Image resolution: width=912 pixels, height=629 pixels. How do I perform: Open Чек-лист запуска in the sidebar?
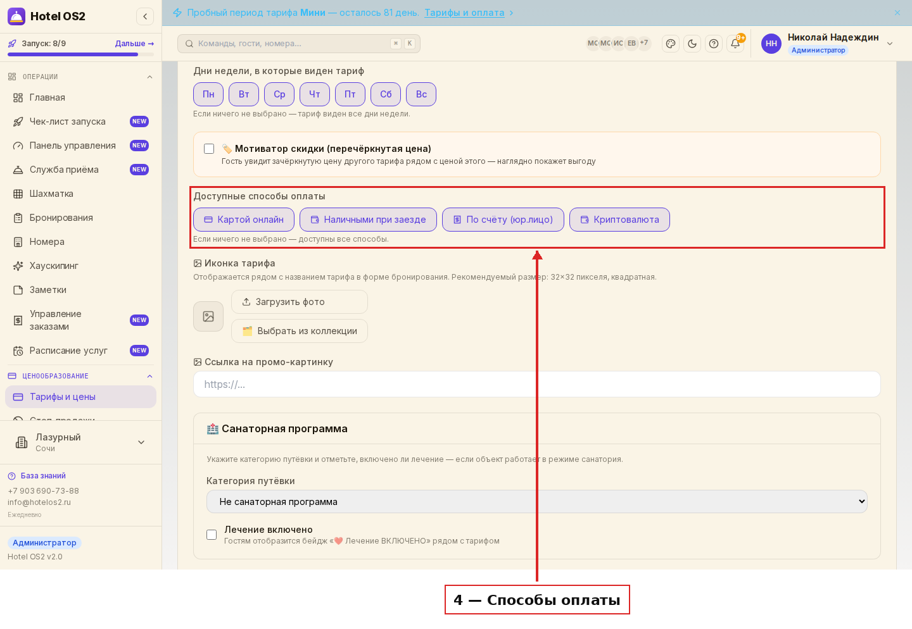click(80, 121)
